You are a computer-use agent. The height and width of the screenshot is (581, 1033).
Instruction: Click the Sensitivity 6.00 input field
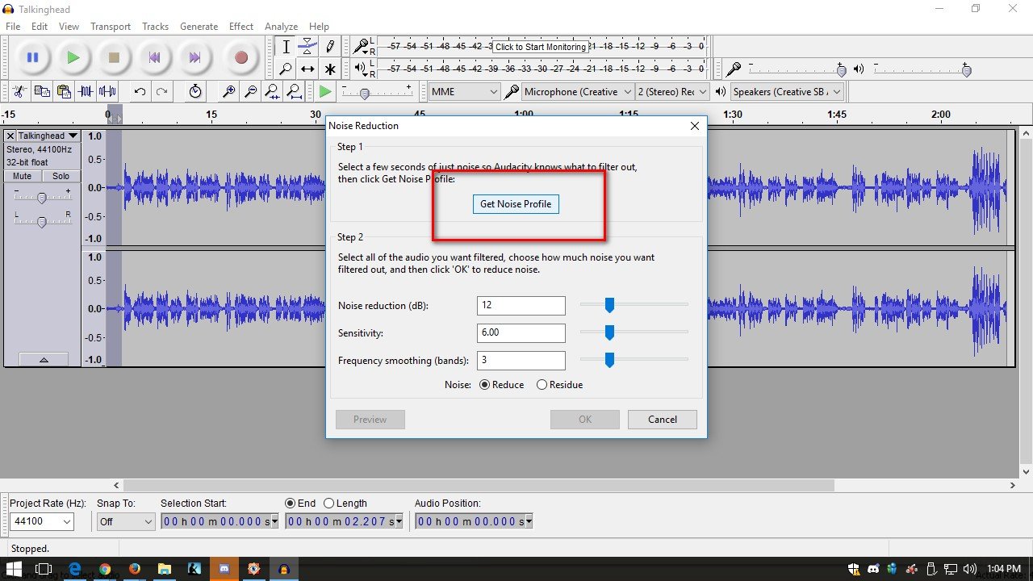tap(521, 333)
